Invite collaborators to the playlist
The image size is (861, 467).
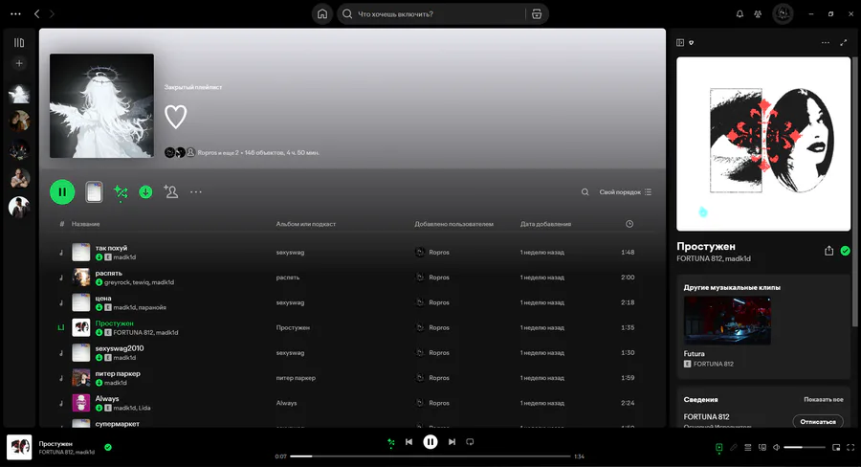coord(171,191)
